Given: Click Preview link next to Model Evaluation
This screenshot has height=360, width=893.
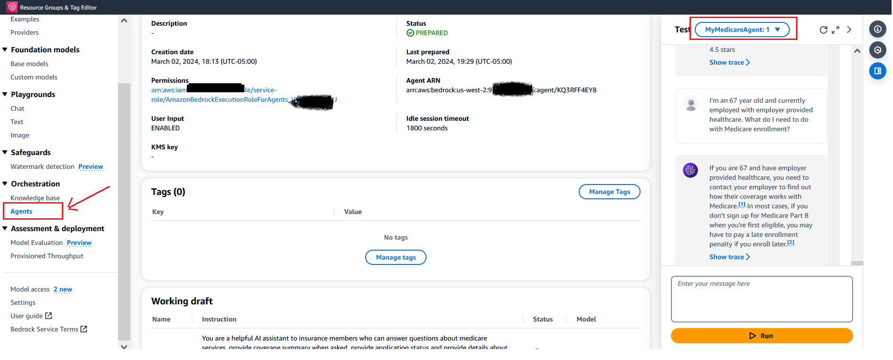Looking at the screenshot, I should 79,243.
